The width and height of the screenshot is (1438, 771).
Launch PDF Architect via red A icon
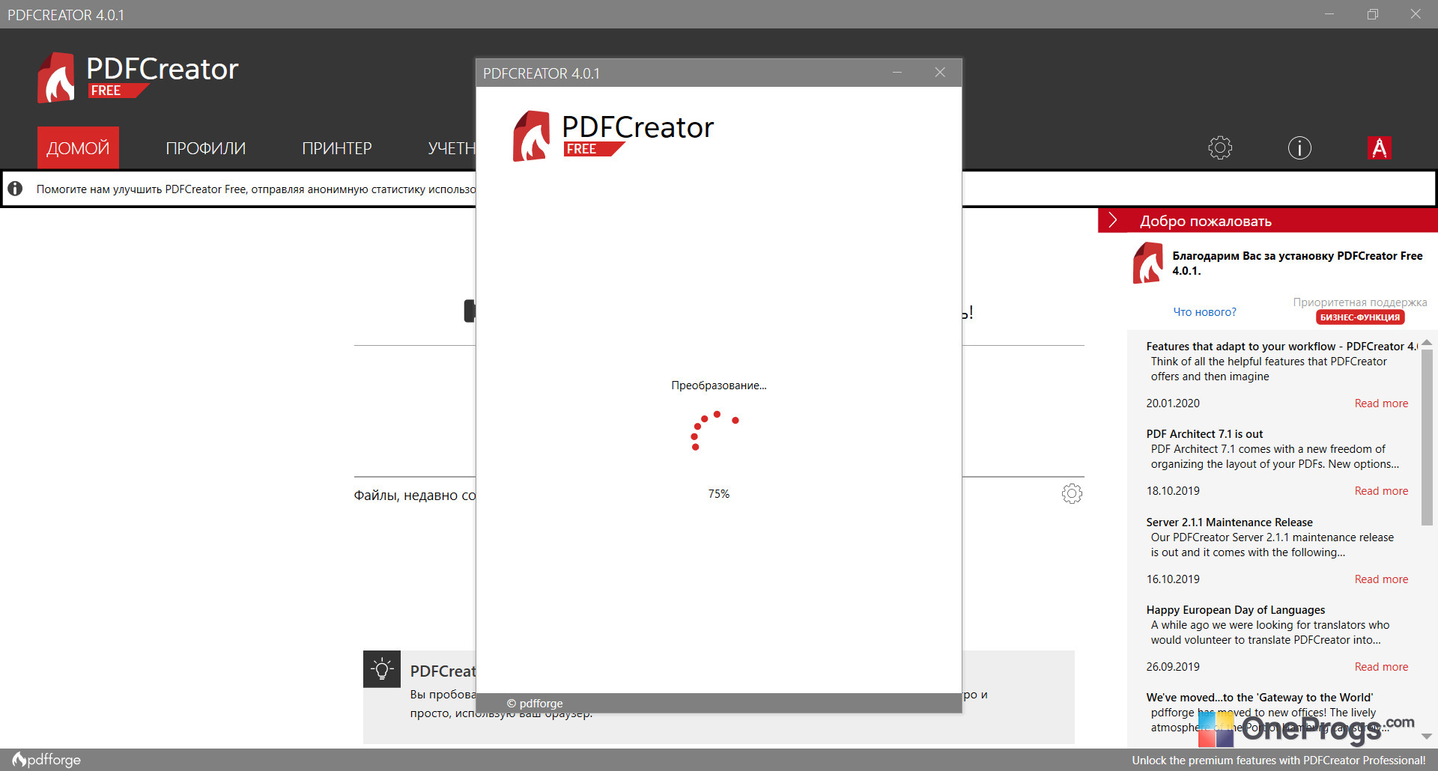pos(1379,147)
